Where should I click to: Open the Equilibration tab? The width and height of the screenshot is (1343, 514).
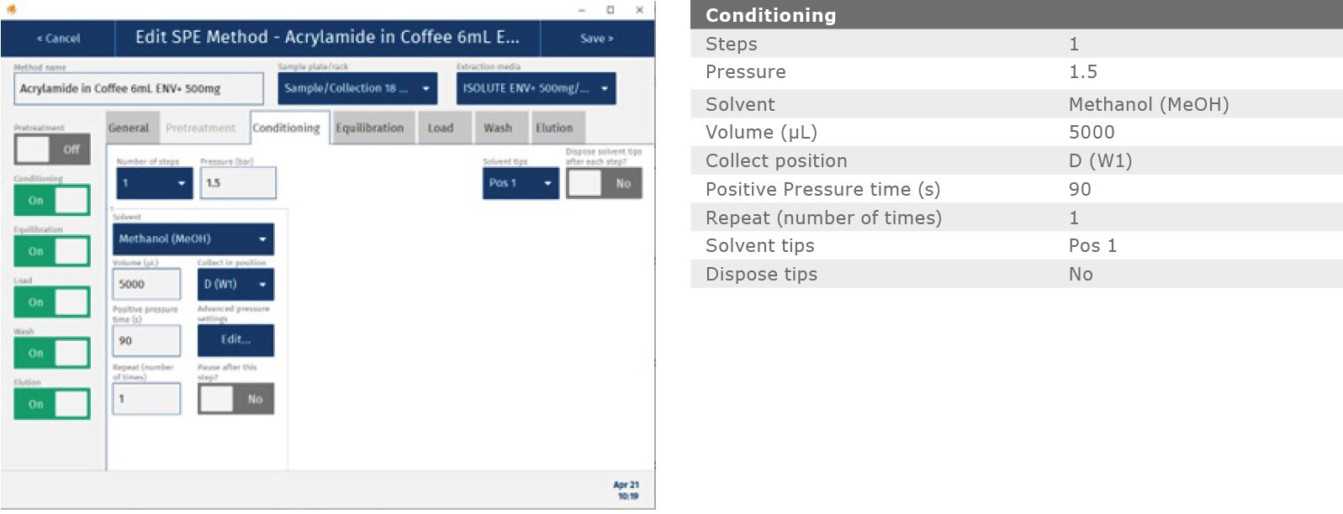tap(370, 128)
